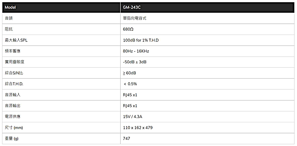Click the 80Hz - 16KHz frequency value
This screenshot has height=146, width=297.
pyautogui.click(x=136, y=51)
